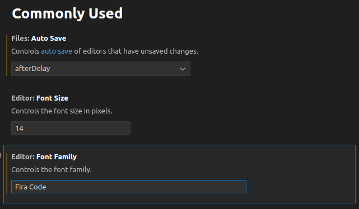Viewport: 359px width, 209px height.
Task: Click the Font Family input showing Fira Code
Action: click(129, 187)
